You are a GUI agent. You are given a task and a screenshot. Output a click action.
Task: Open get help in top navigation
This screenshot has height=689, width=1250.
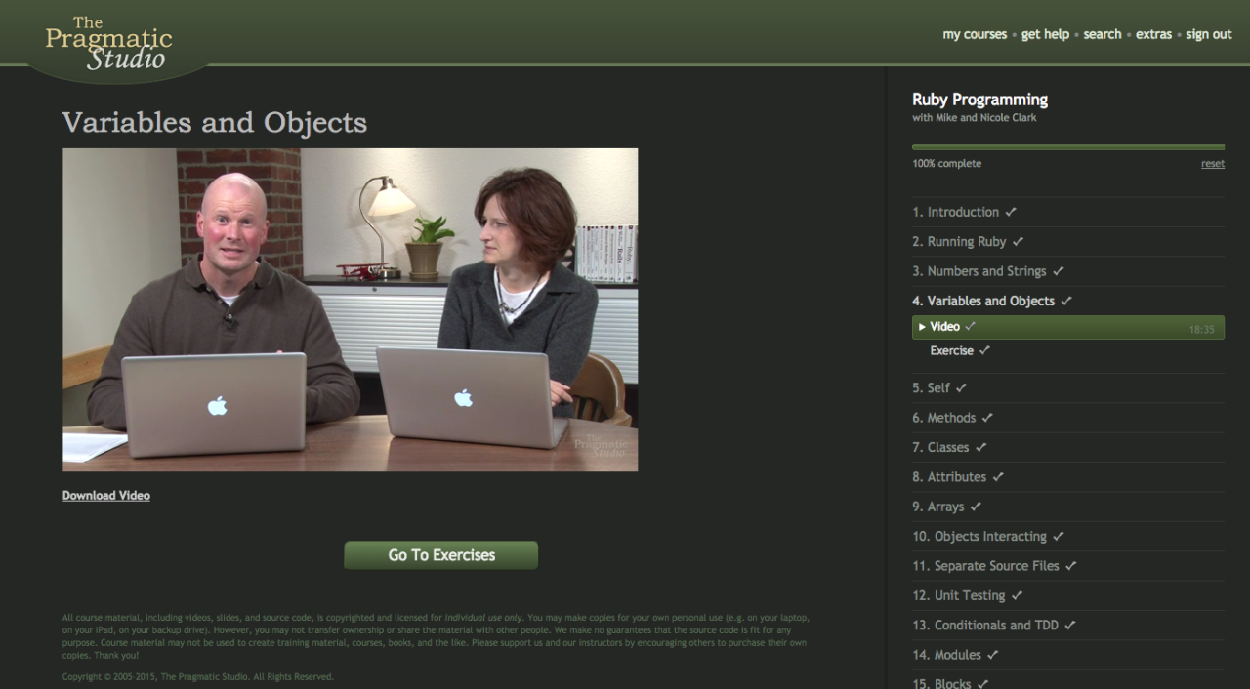(x=1045, y=34)
